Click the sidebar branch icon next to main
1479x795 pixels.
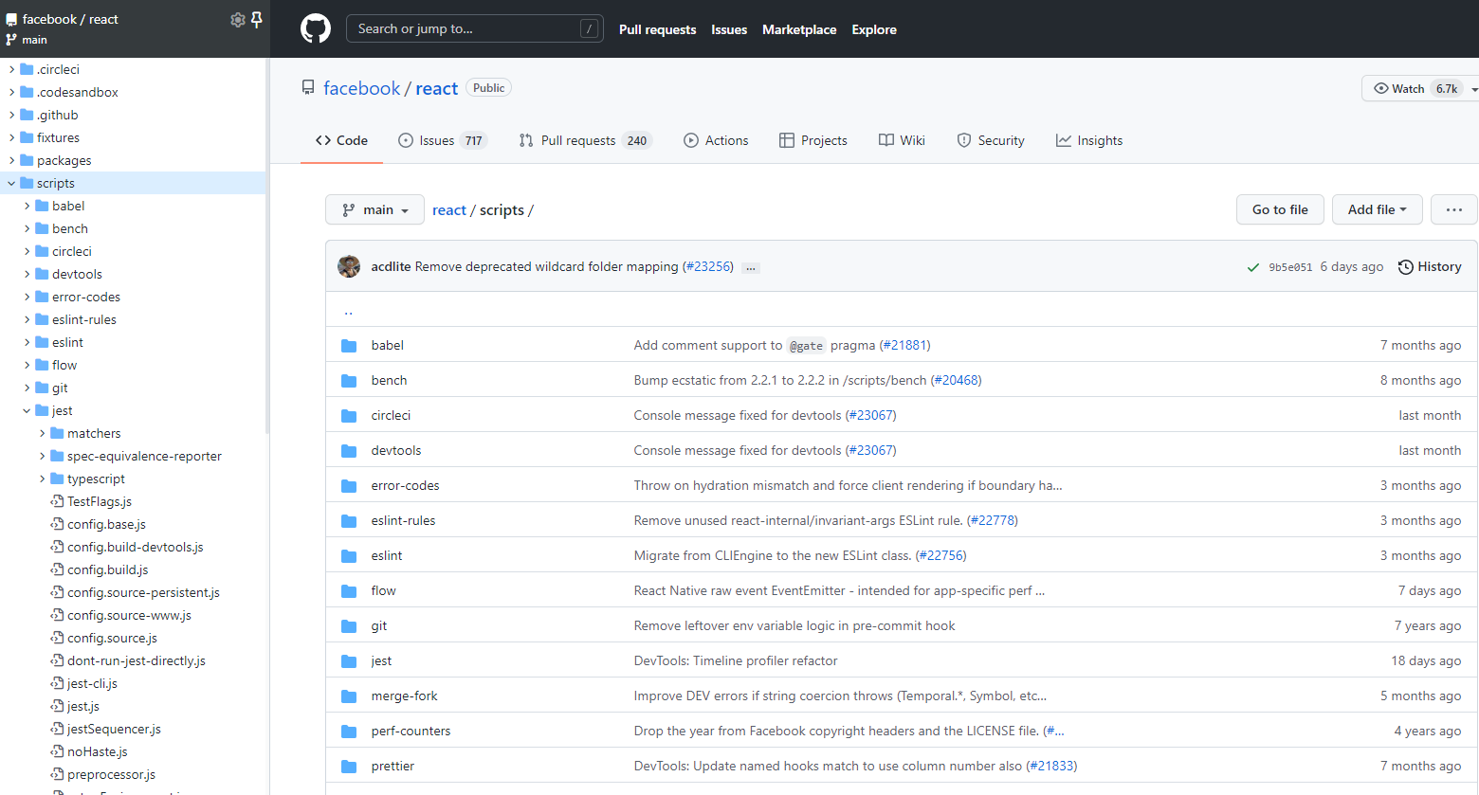(x=11, y=40)
